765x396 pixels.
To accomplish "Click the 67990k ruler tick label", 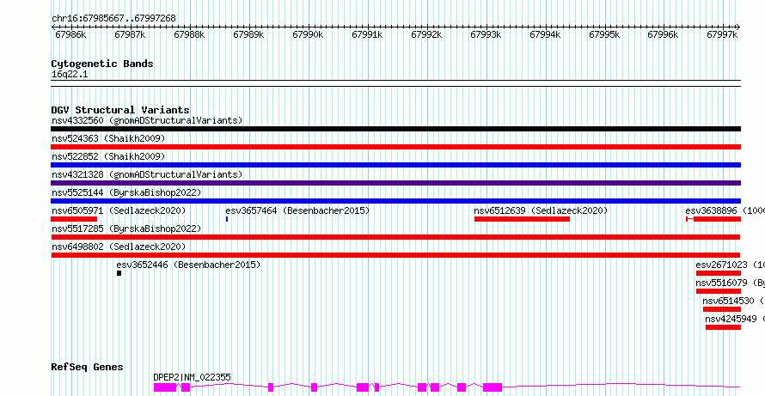I will [308, 34].
